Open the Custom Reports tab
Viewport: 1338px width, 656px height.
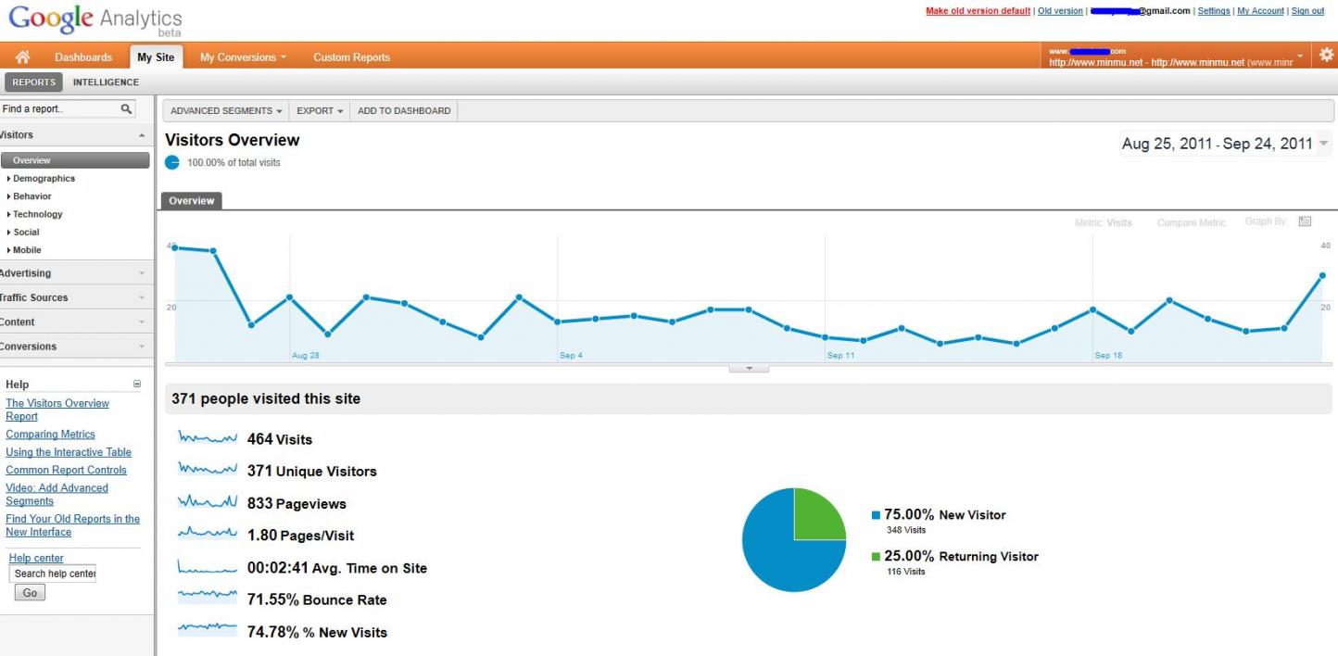351,57
